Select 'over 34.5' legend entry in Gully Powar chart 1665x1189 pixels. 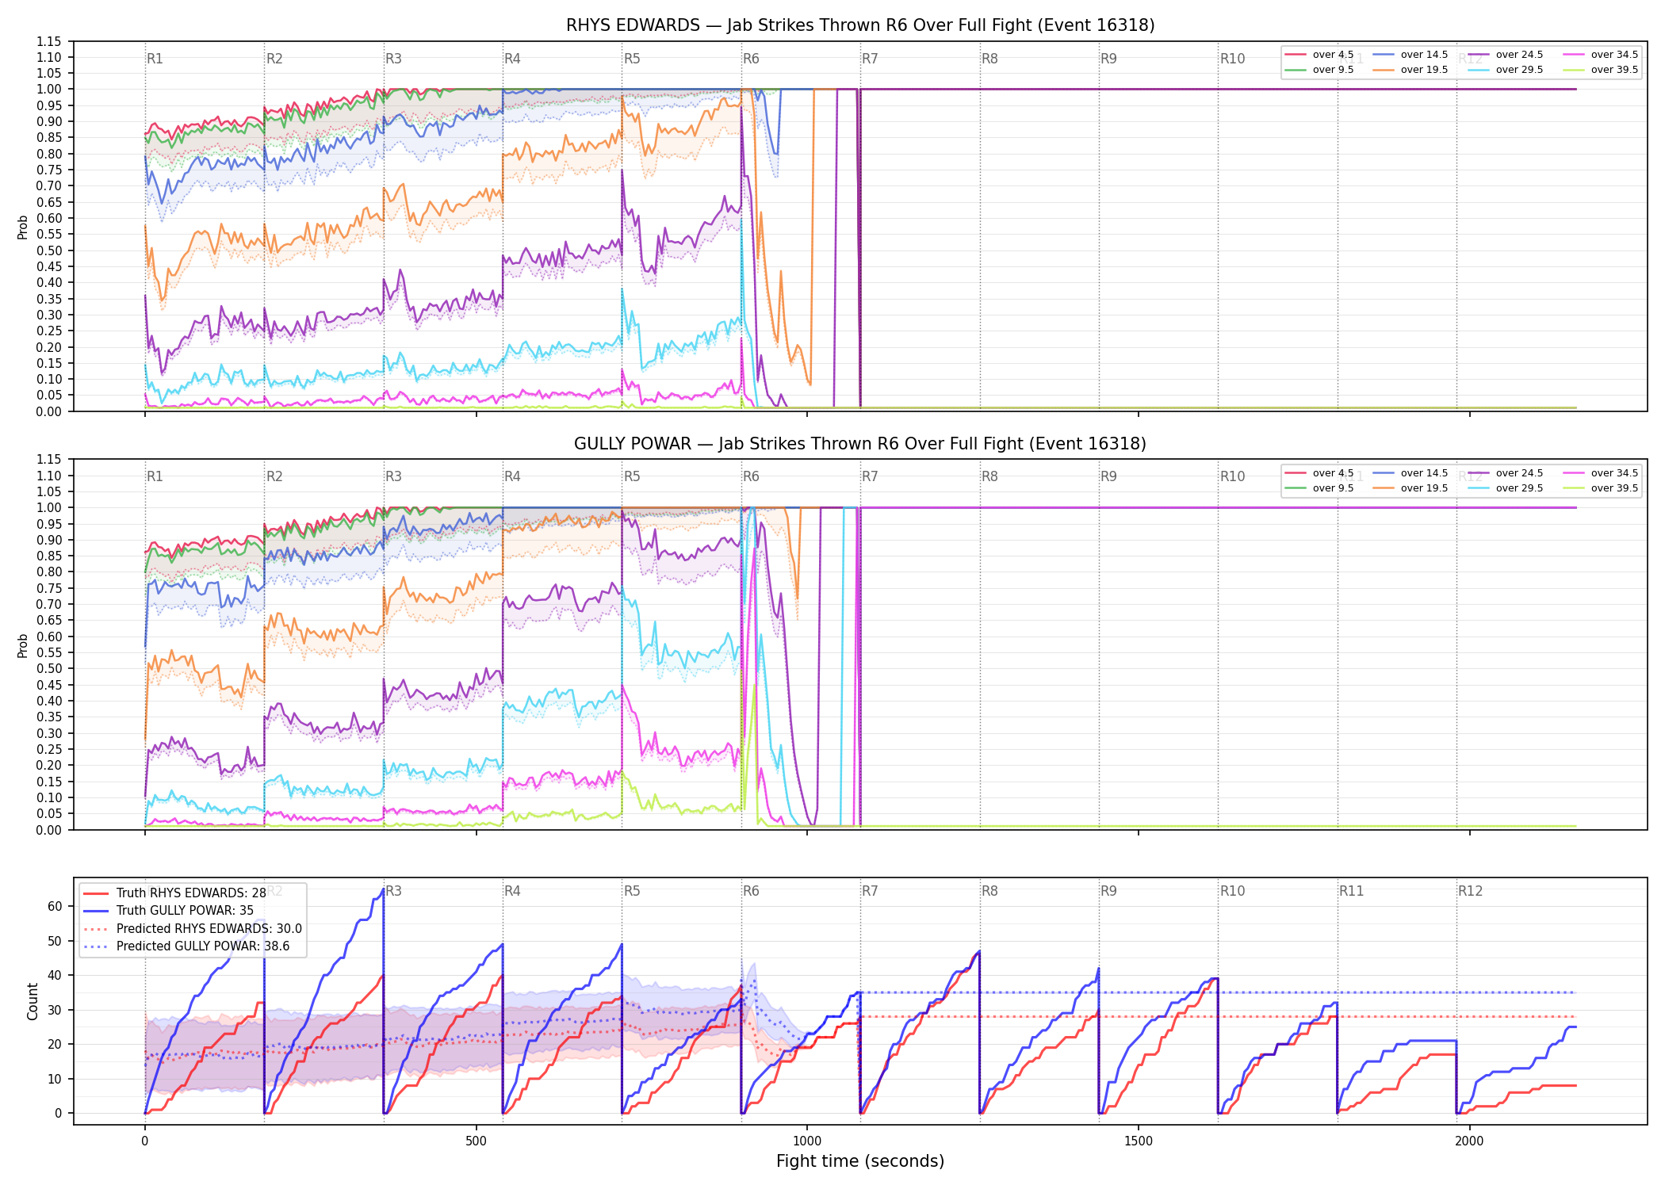tap(1601, 473)
